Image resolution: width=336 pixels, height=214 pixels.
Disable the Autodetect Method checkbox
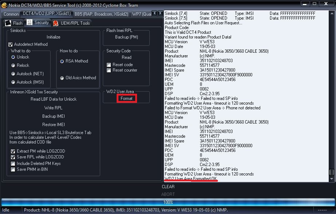pos(11,44)
